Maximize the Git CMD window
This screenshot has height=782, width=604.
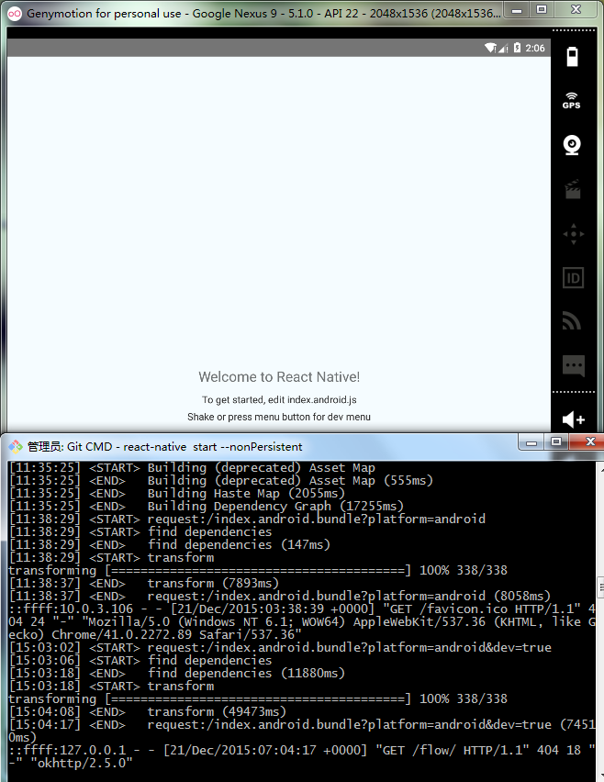(x=556, y=441)
